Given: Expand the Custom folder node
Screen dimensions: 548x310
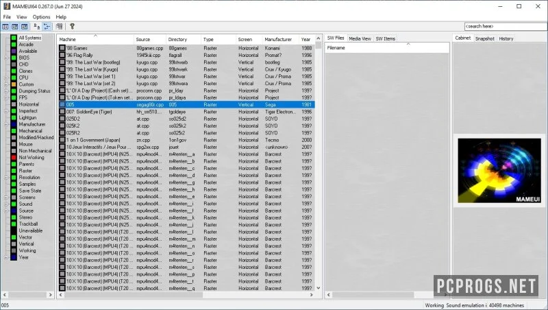Looking at the screenshot, I should coord(6,84).
